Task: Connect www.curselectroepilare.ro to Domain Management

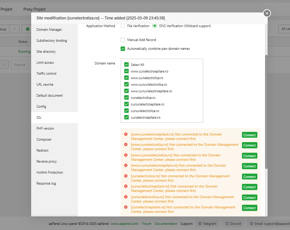Action: (x=249, y=135)
